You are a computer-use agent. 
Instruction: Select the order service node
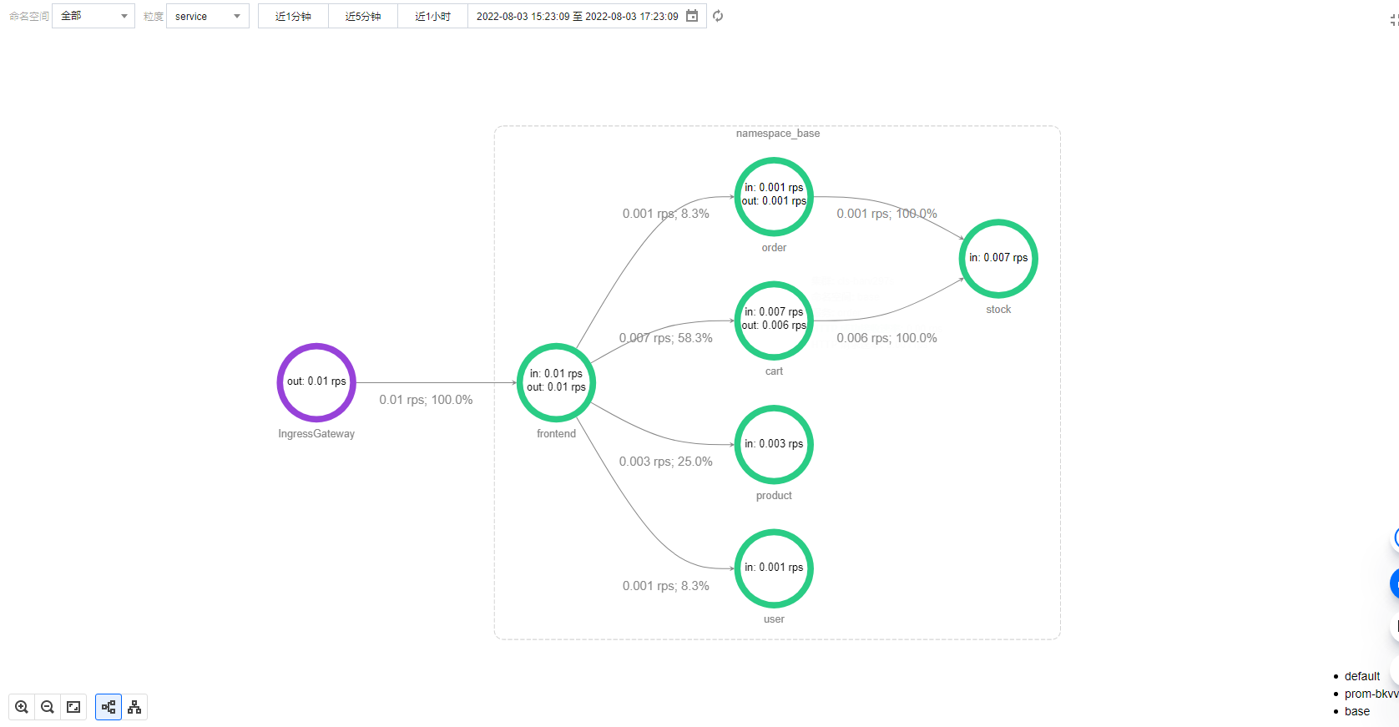click(x=774, y=197)
